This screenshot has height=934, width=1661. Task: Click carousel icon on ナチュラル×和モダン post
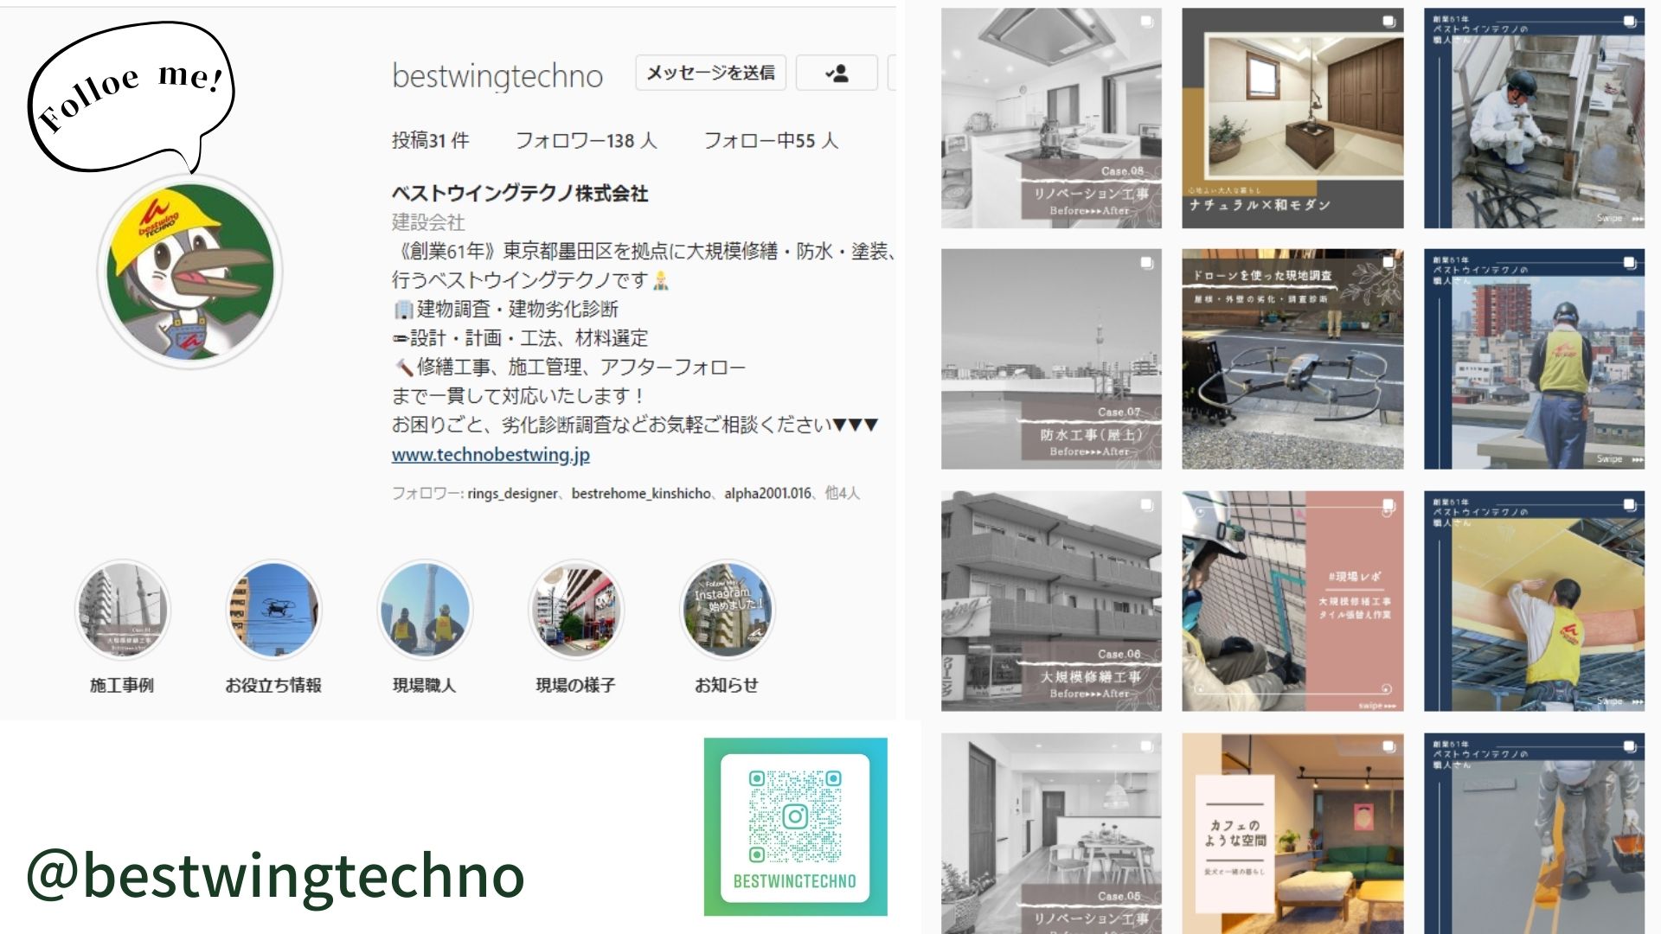[1388, 22]
